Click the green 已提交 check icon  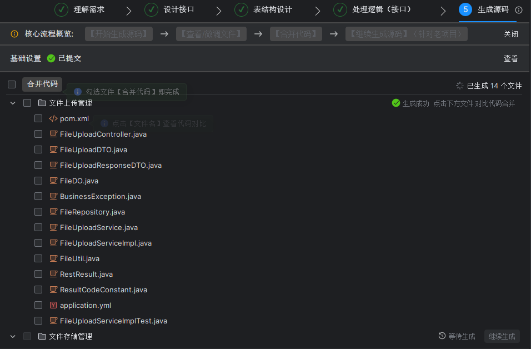[x=51, y=58]
